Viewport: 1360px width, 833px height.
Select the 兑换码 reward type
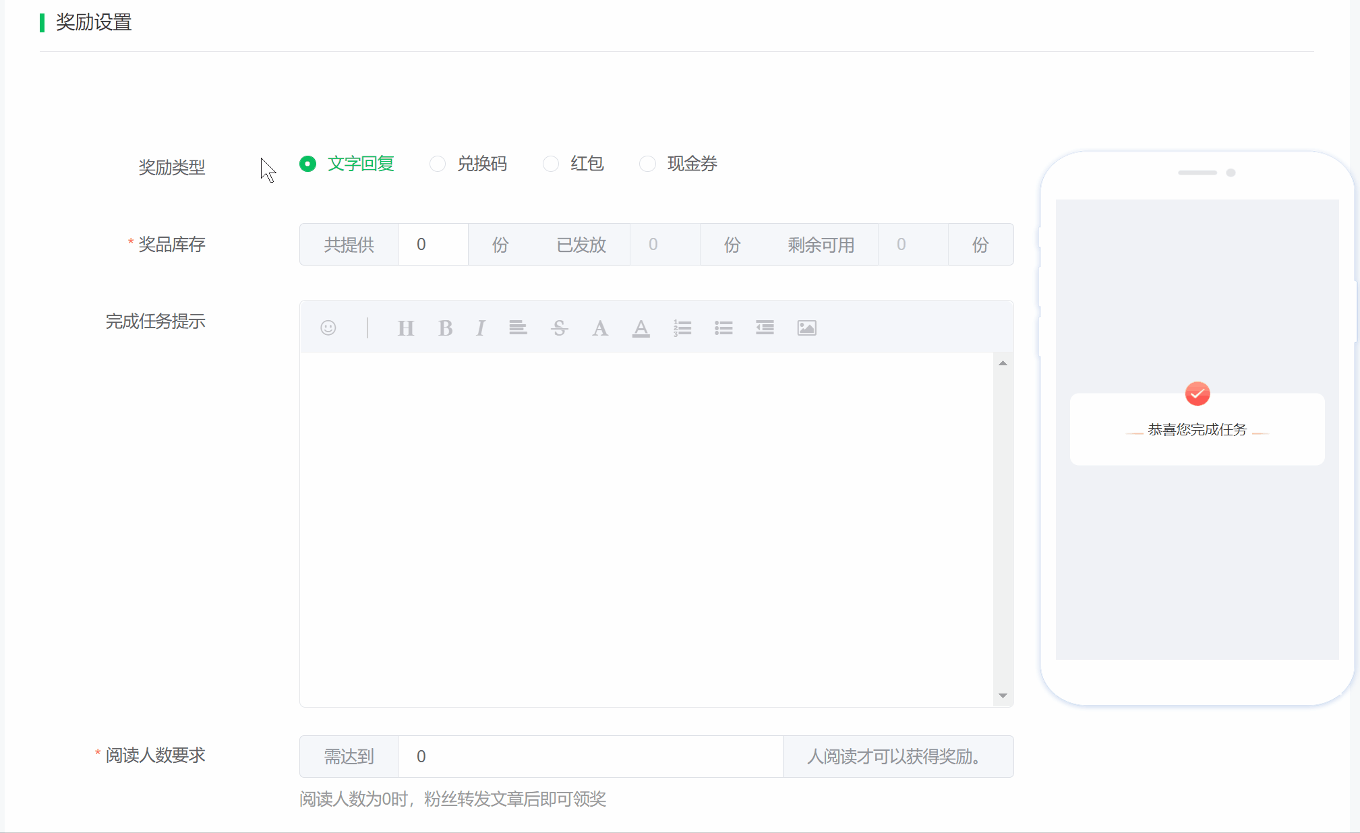pyautogui.click(x=438, y=164)
